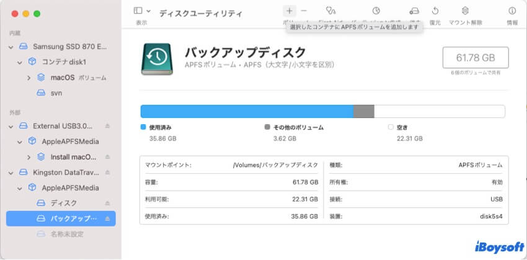Toggle the sidebar view icon
The image size is (527, 260).
pyautogui.click(x=138, y=11)
